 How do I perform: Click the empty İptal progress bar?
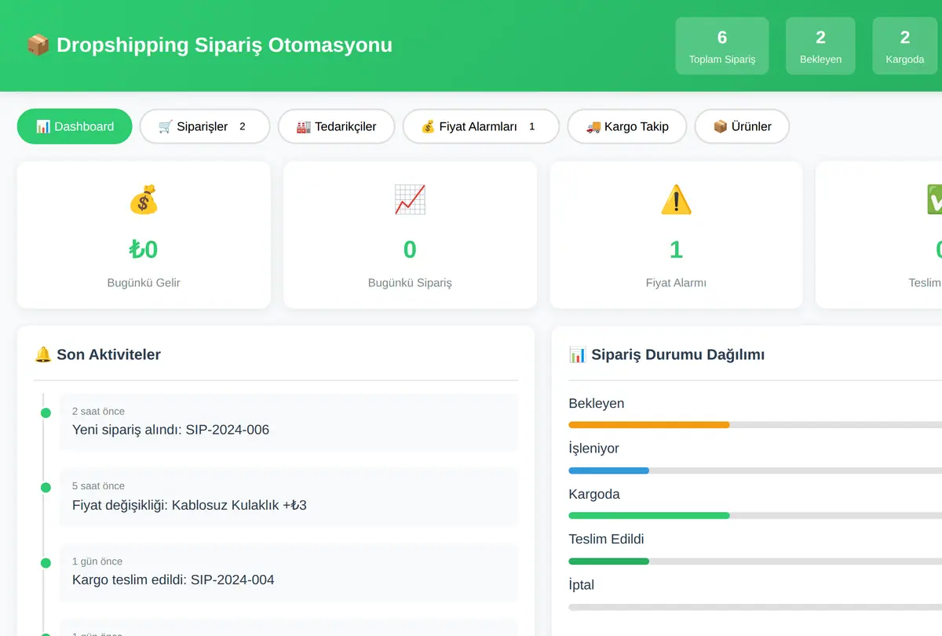coord(755,606)
